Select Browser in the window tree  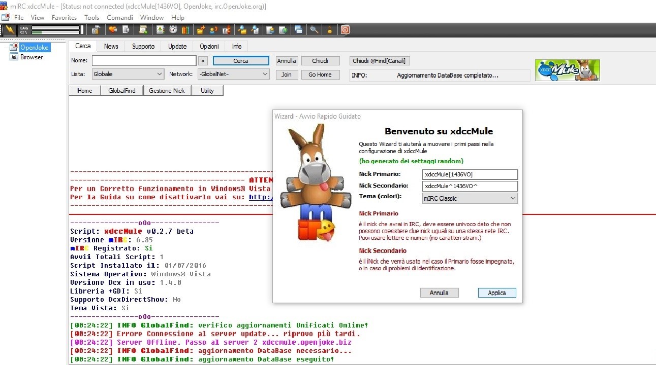click(32, 57)
